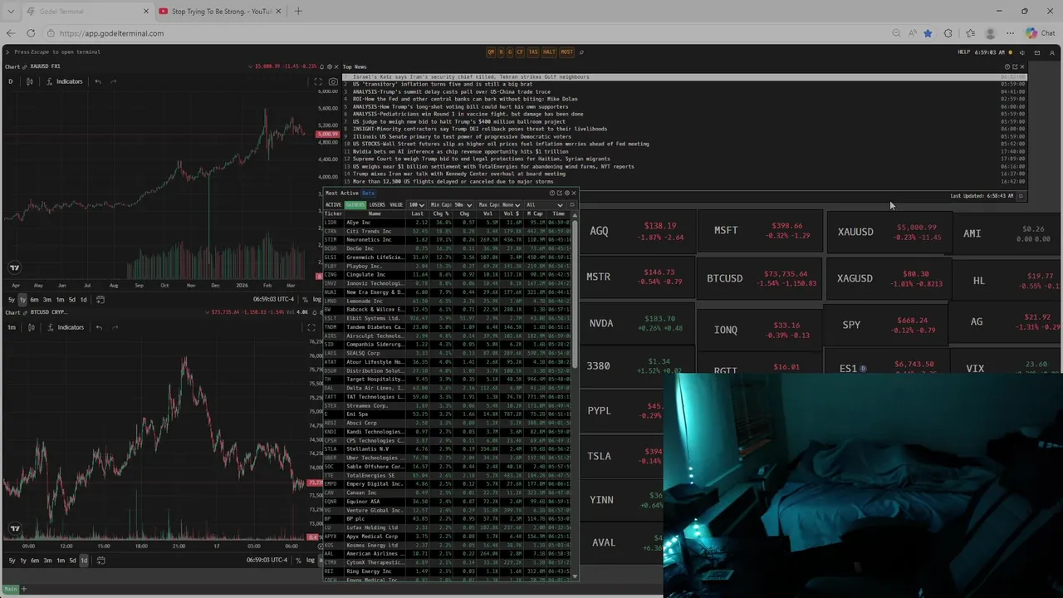The width and height of the screenshot is (1063, 598).
Task: Click the CF shortcut button
Action: 520,52
